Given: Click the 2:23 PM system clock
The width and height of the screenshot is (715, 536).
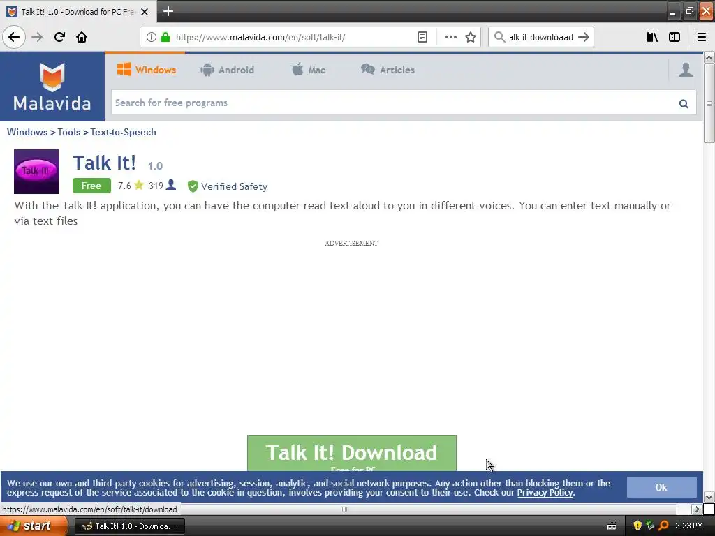Looking at the screenshot, I should (689, 526).
